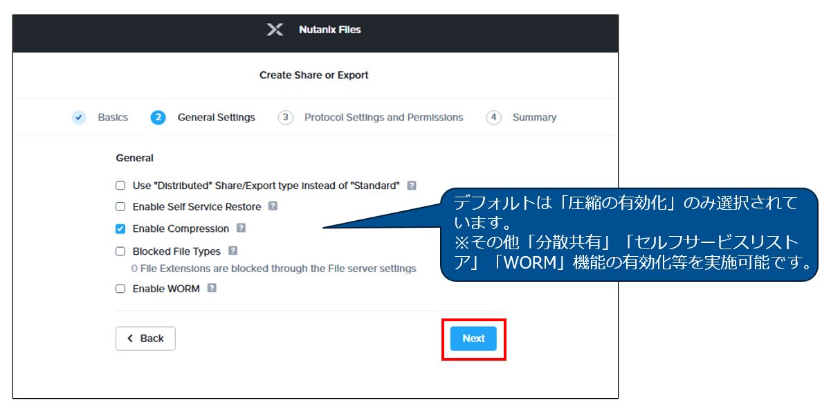The height and width of the screenshot is (405, 831).
Task: Jump to the Summary step
Action: pyautogui.click(x=534, y=117)
